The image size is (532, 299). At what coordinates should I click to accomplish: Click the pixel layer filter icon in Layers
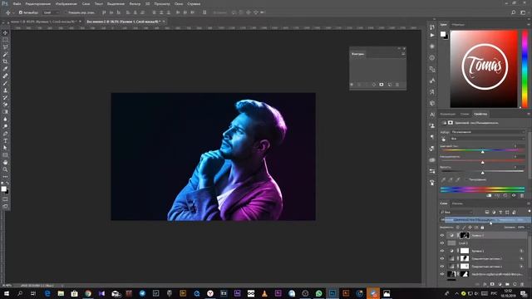[487, 213]
